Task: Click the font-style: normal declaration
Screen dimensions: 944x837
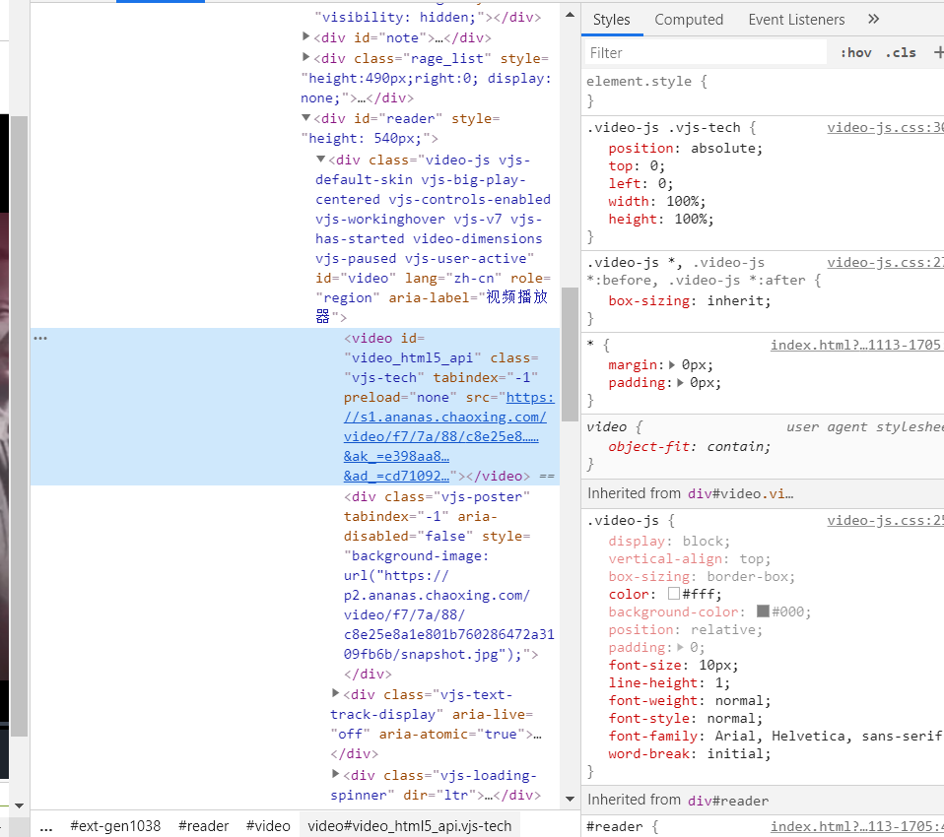Action: [686, 719]
